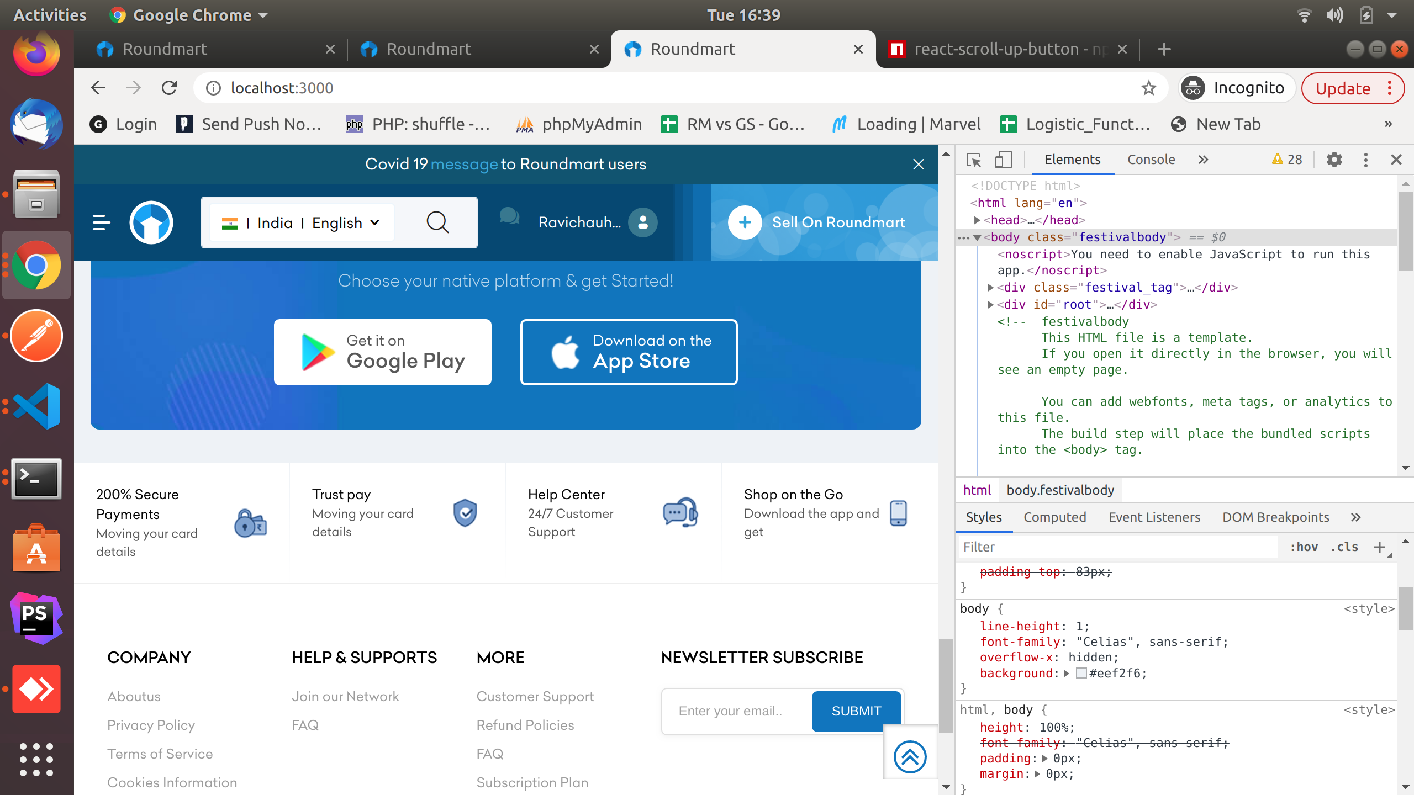Viewport: 1414px width, 795px height.
Task: Click the search magnifier icon
Action: point(438,222)
